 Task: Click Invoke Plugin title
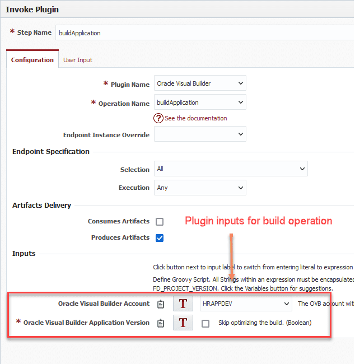tap(32, 10)
